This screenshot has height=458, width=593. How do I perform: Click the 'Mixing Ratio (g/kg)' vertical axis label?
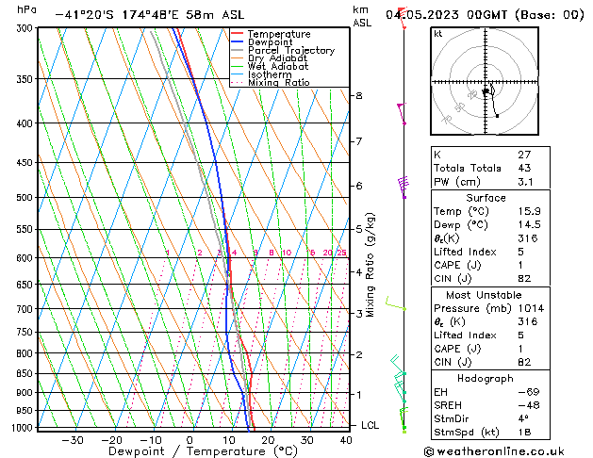[x=370, y=265]
